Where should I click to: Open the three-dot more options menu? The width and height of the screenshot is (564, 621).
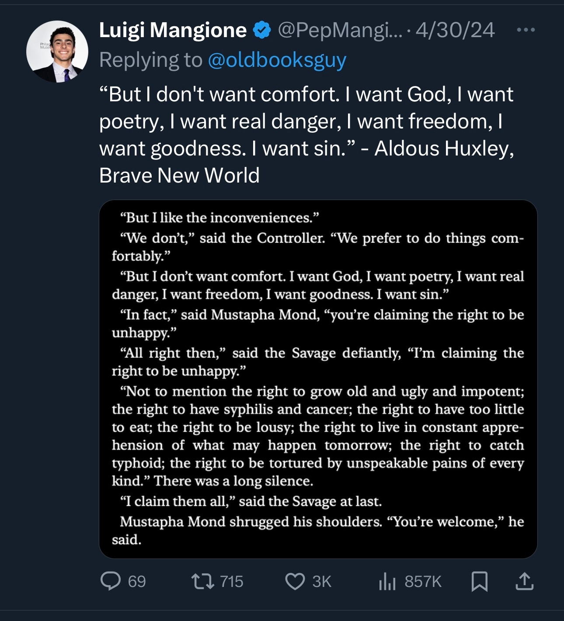coord(526,30)
